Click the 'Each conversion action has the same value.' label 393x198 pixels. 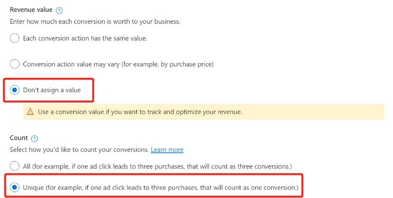pos(85,38)
